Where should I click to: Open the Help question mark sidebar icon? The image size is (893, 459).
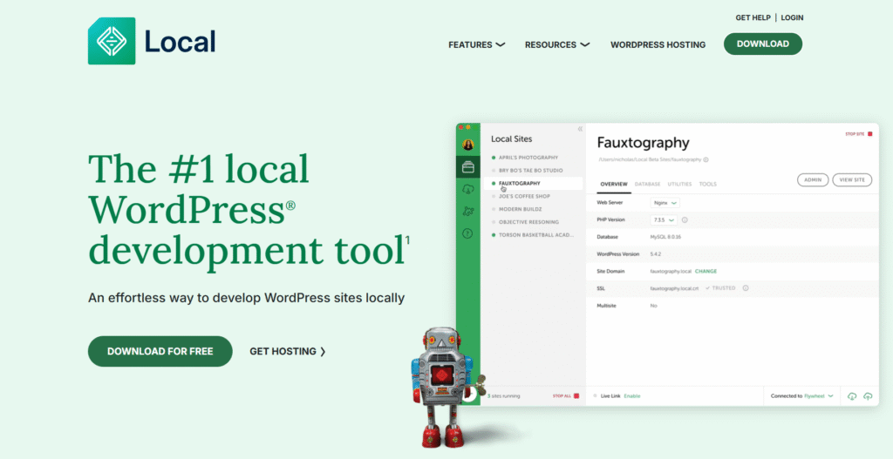click(x=468, y=233)
